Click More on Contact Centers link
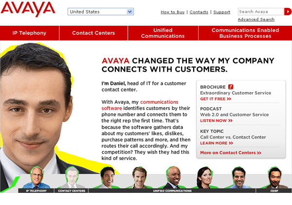The height and width of the screenshot is (205, 292). point(231,153)
